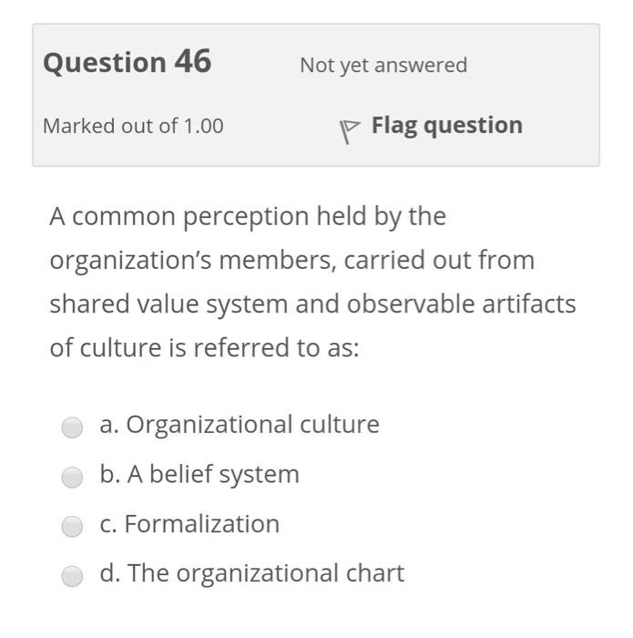Mark the radio button for The organizational chart
Image resolution: width=633 pixels, height=638 pixels.
click(72, 576)
